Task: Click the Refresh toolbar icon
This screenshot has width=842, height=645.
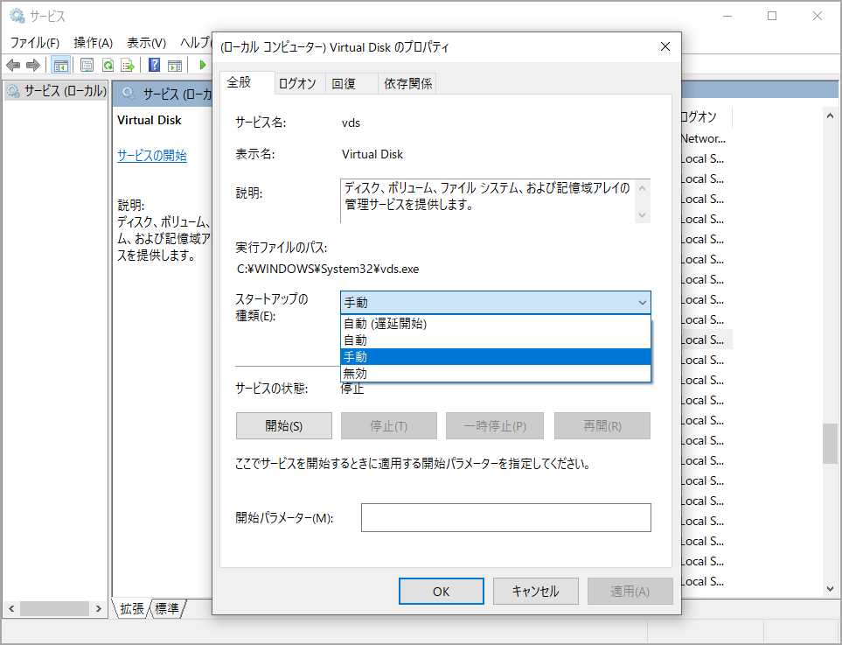Action: (108, 66)
